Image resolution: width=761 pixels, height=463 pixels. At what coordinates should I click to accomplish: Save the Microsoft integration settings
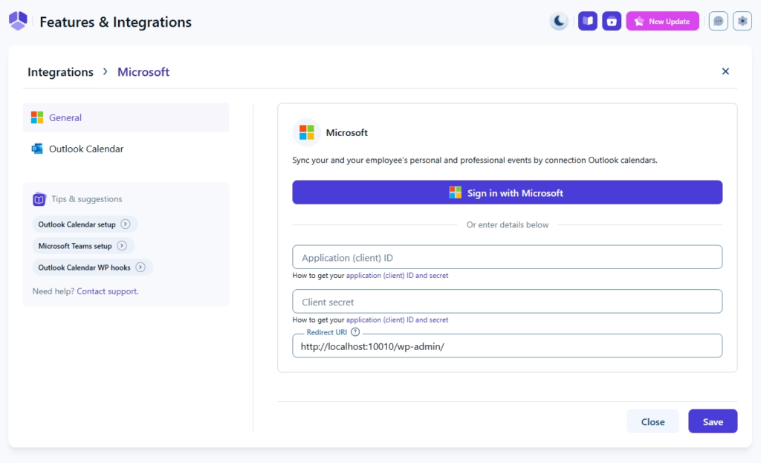pyautogui.click(x=712, y=421)
